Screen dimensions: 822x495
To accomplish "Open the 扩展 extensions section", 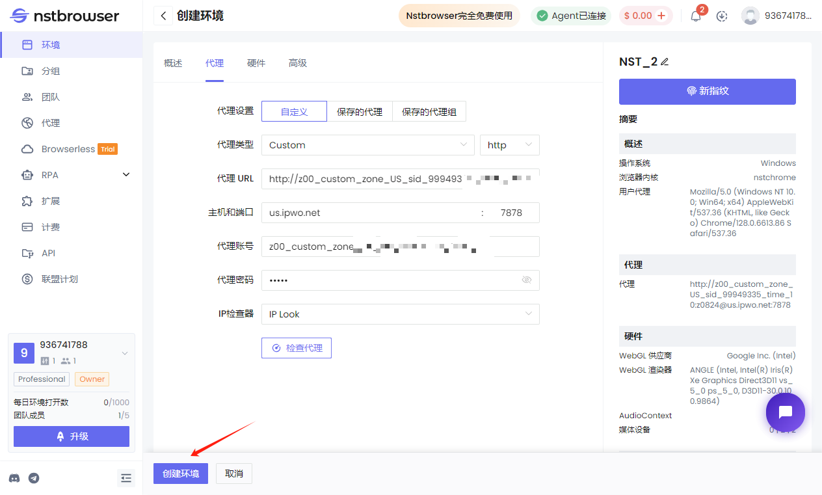I will [x=72, y=201].
